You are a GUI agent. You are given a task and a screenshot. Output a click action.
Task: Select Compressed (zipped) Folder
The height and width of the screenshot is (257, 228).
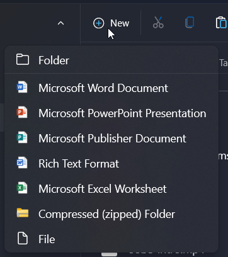tap(111, 214)
